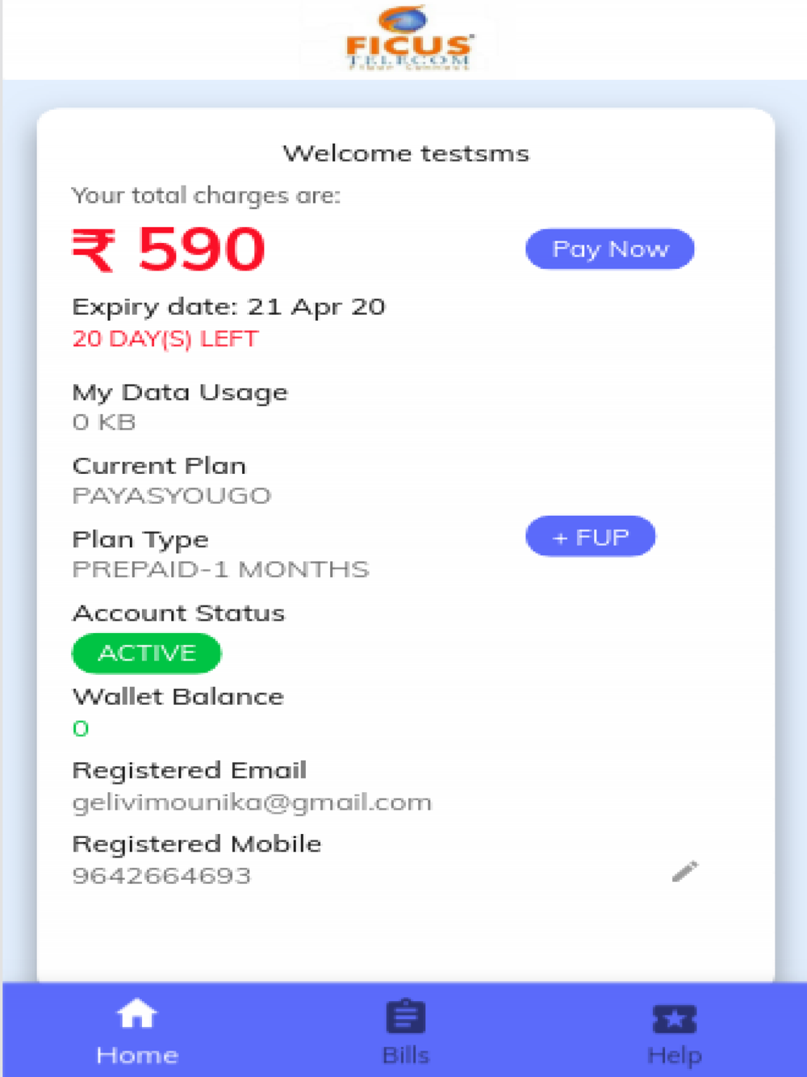Switch to the Bills tab label
The height and width of the screenshot is (1077, 807).
tap(406, 1055)
